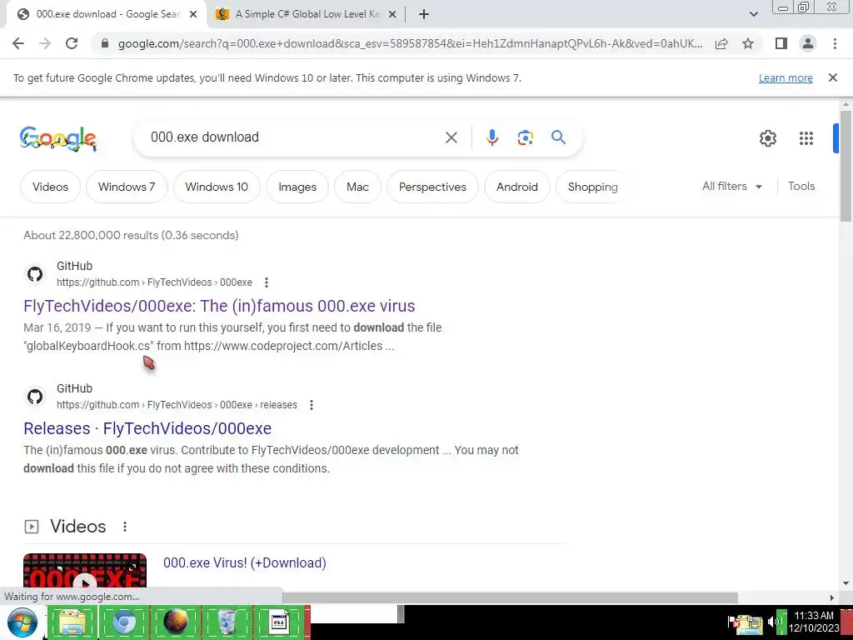Open Videos section more options
853x640 pixels.
pyautogui.click(x=125, y=527)
